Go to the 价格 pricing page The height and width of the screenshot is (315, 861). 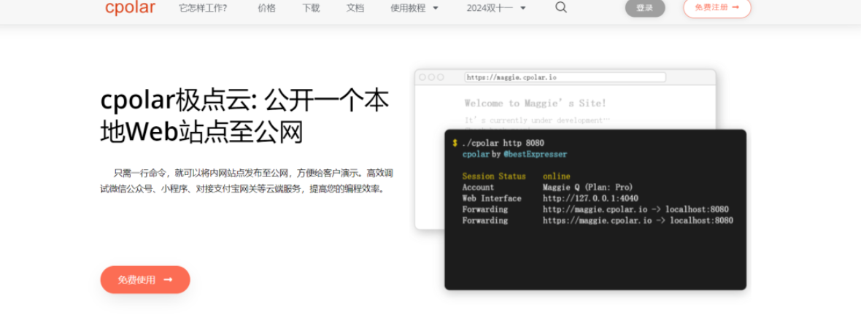pos(267,8)
